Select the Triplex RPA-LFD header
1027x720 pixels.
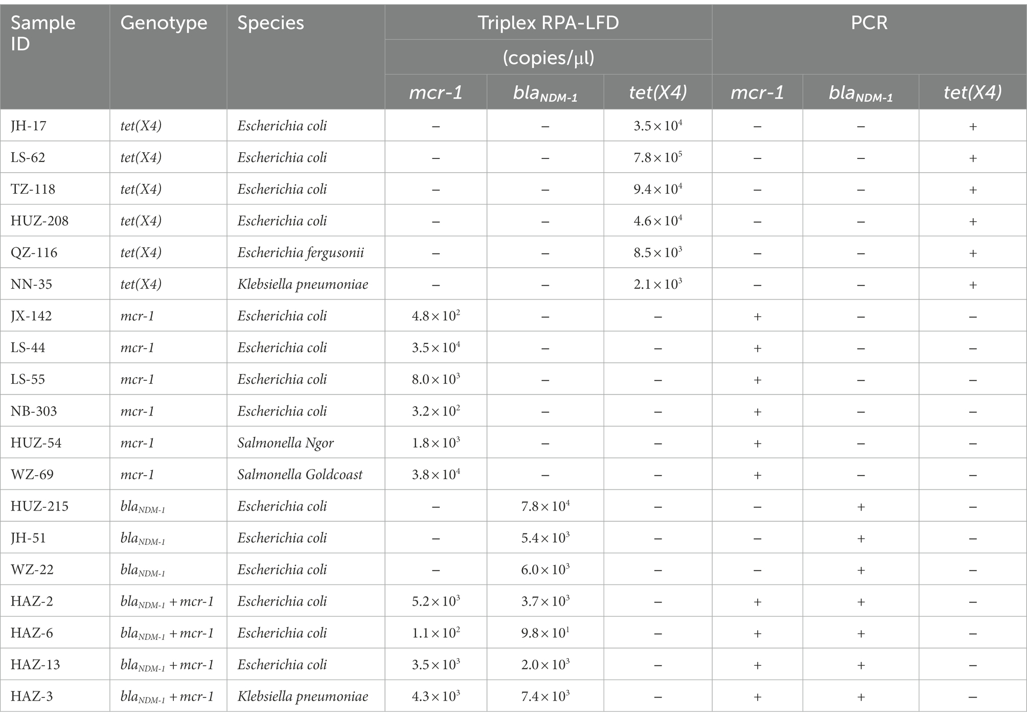pyautogui.click(x=548, y=23)
